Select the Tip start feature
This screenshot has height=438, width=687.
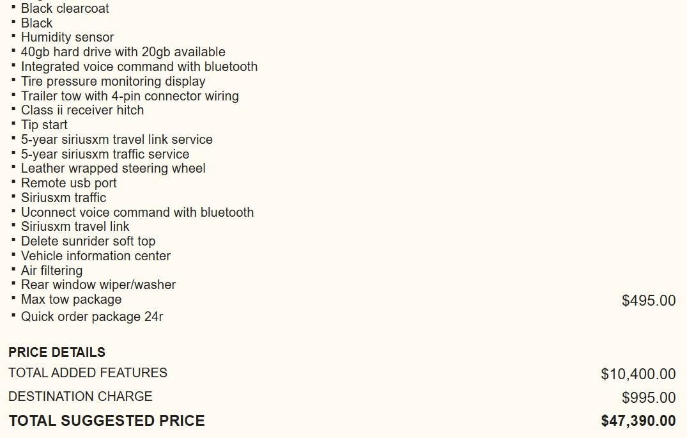(x=44, y=125)
